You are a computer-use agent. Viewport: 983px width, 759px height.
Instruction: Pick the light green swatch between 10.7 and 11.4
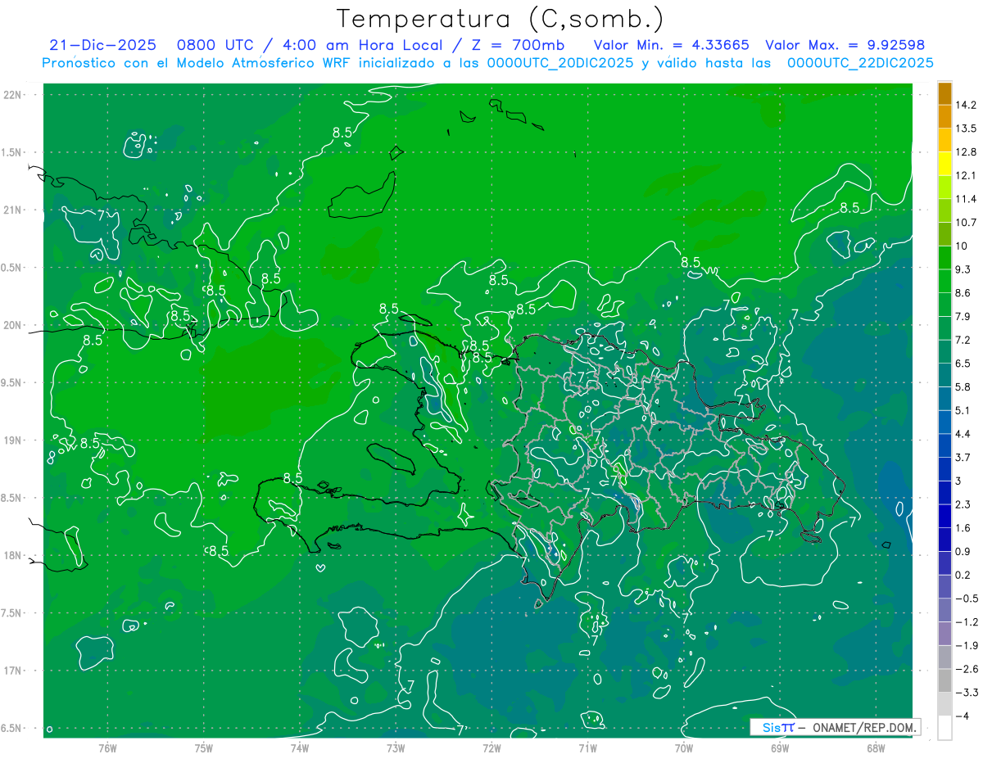944,210
